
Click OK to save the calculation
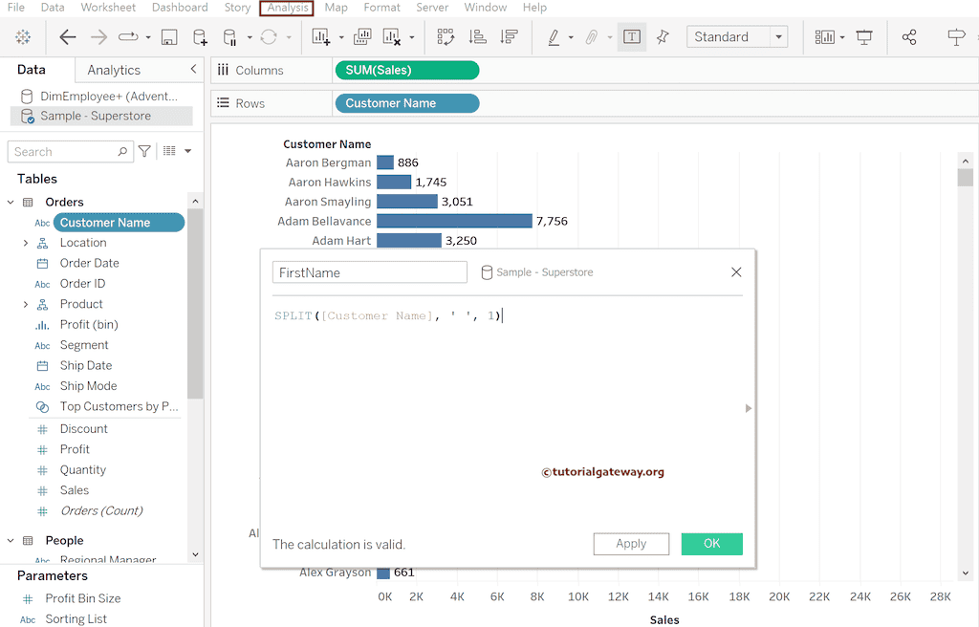point(711,543)
